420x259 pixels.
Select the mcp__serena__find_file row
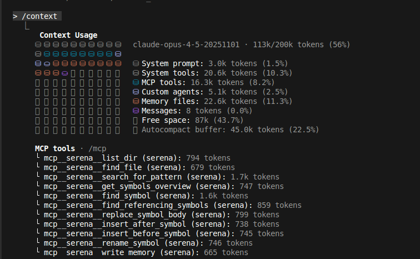pyautogui.click(x=135, y=167)
